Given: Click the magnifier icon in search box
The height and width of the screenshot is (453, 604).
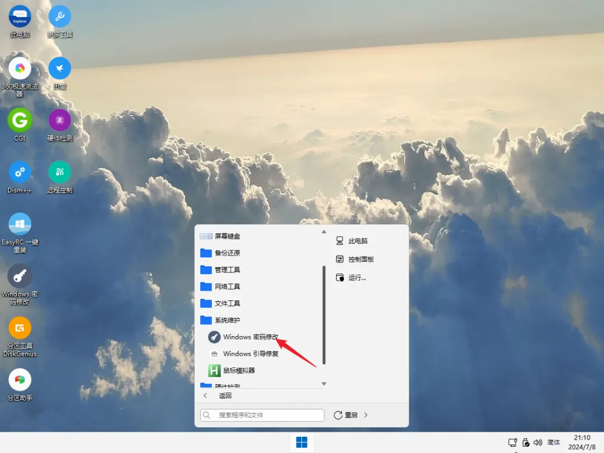Looking at the screenshot, I should (207, 415).
